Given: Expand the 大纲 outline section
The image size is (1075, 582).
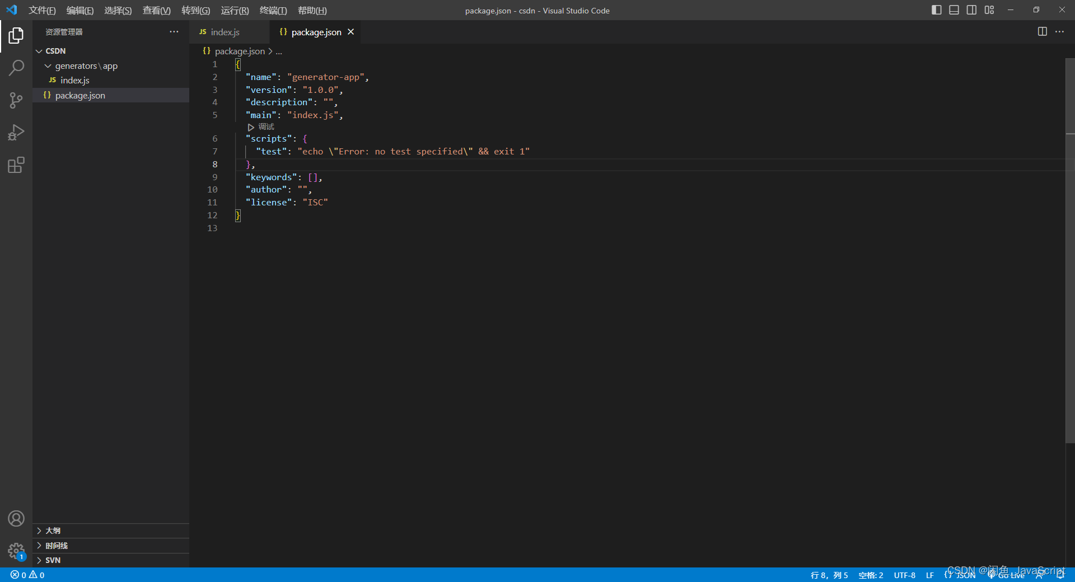Looking at the screenshot, I should pyautogui.click(x=111, y=531).
